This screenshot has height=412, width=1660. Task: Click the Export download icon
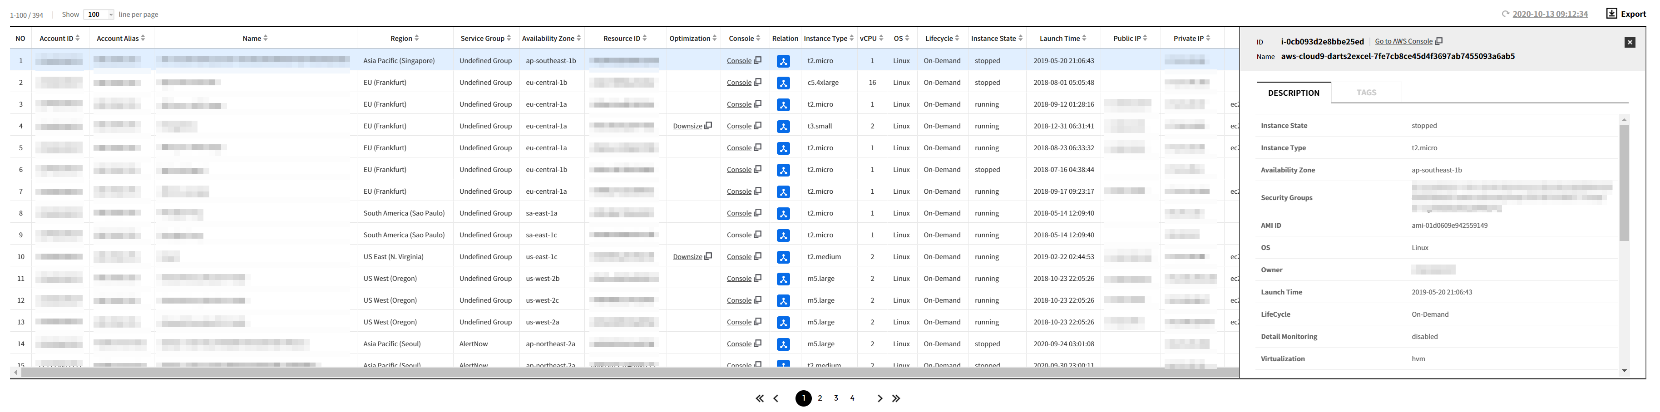pos(1611,14)
